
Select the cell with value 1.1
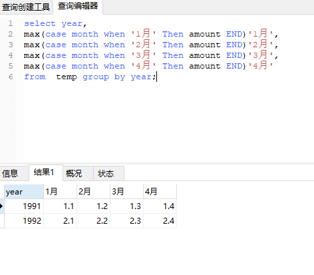tap(61, 206)
